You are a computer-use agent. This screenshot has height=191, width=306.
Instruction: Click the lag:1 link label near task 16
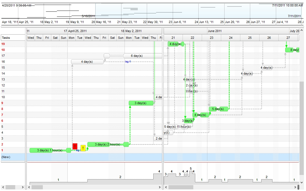128,62
